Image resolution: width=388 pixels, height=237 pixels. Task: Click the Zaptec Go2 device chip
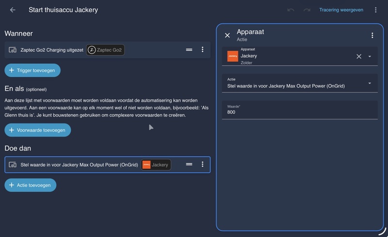[105, 50]
